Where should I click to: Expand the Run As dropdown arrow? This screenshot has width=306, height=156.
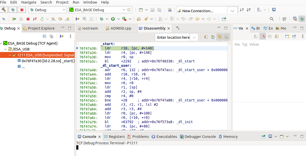(x=119, y=19)
